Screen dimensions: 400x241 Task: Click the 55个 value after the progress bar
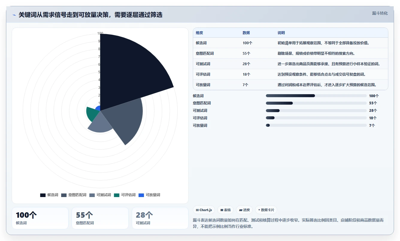click(x=373, y=103)
